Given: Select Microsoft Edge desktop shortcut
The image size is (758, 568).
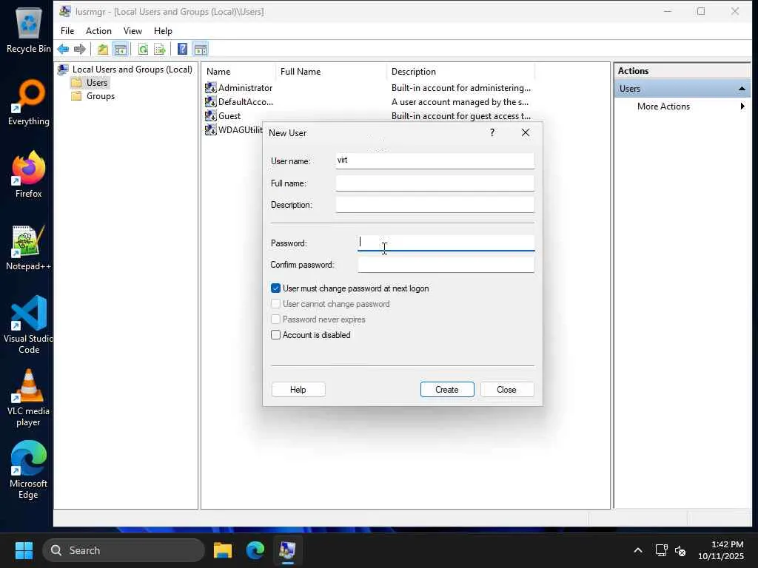Looking at the screenshot, I should tap(28, 470).
